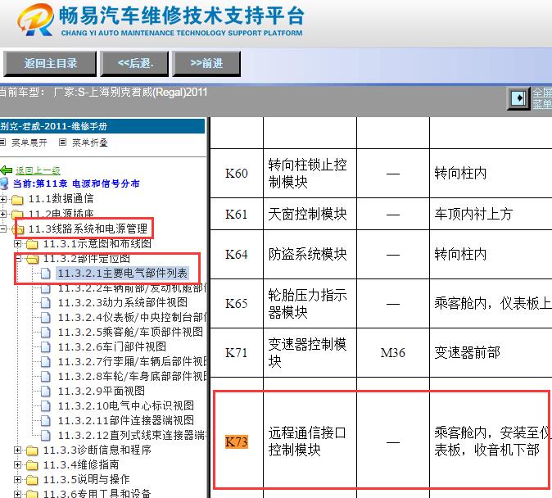Expand the 11.1数据通信 node
Image resolution: width=552 pixels, height=498 pixels.
point(3,199)
